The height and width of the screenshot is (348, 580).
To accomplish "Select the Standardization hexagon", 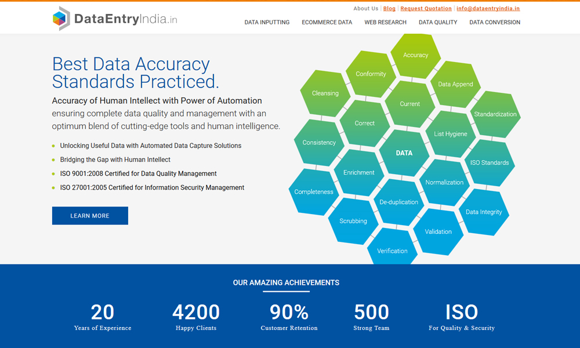I will pyautogui.click(x=495, y=114).
